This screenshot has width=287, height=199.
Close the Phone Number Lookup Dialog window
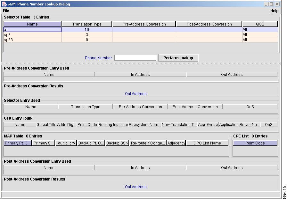coord(277,4)
